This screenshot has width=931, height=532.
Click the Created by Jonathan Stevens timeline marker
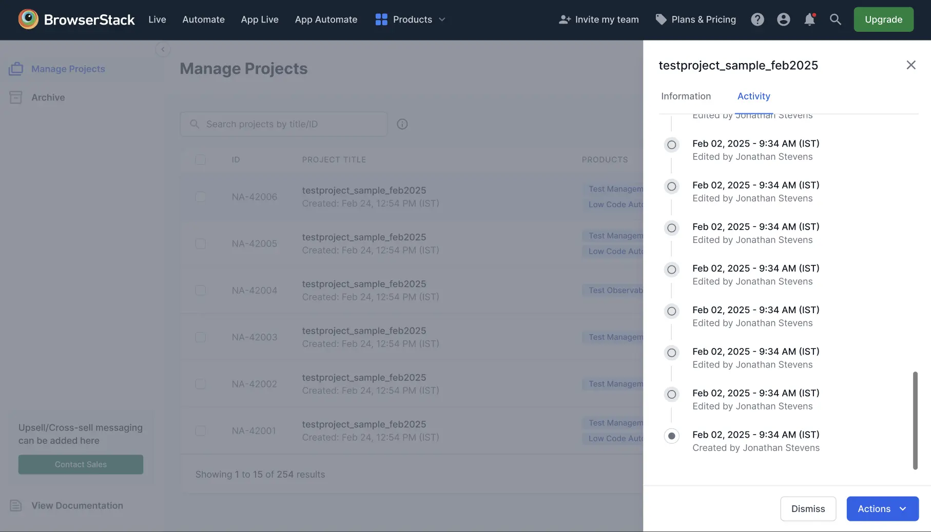671,436
